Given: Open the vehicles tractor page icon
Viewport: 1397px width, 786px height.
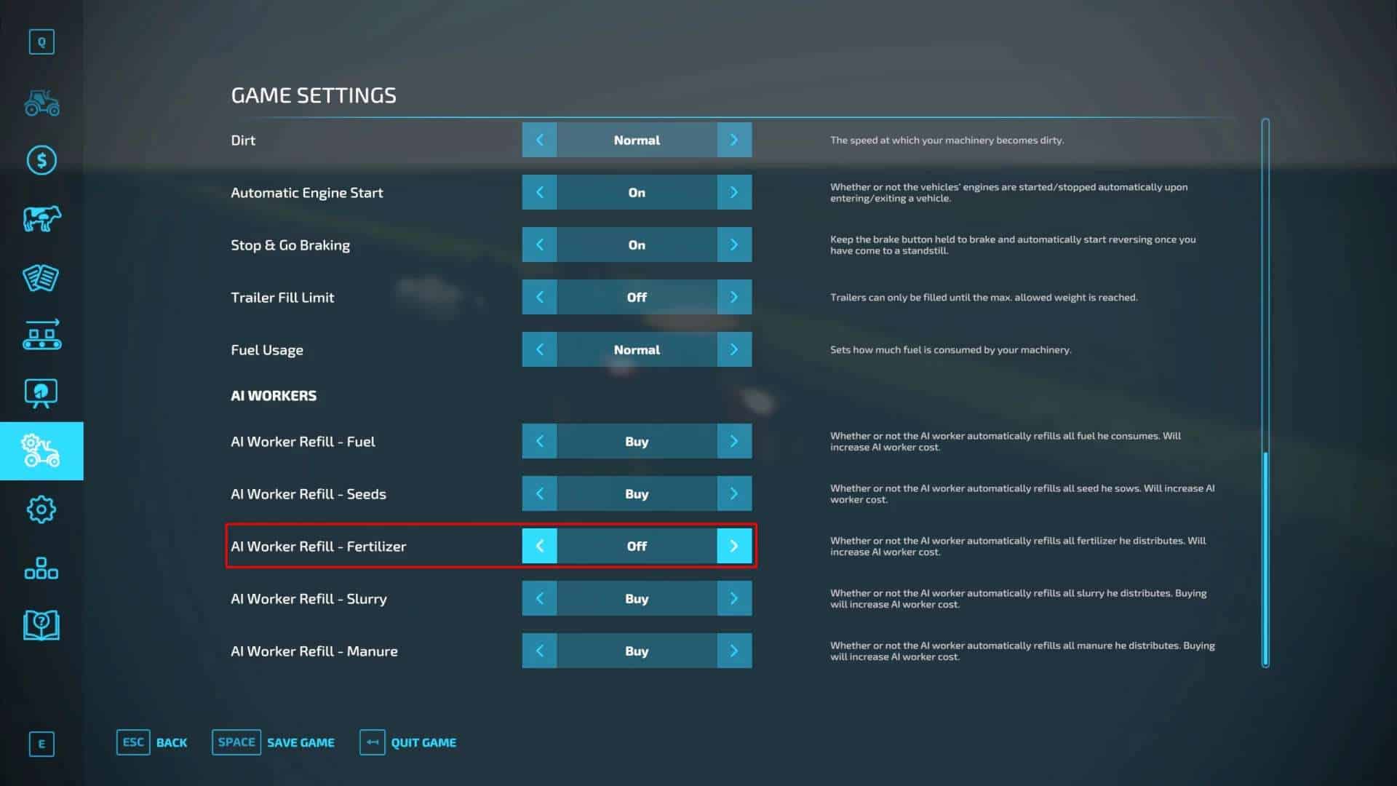Looking at the screenshot, I should click(x=41, y=103).
